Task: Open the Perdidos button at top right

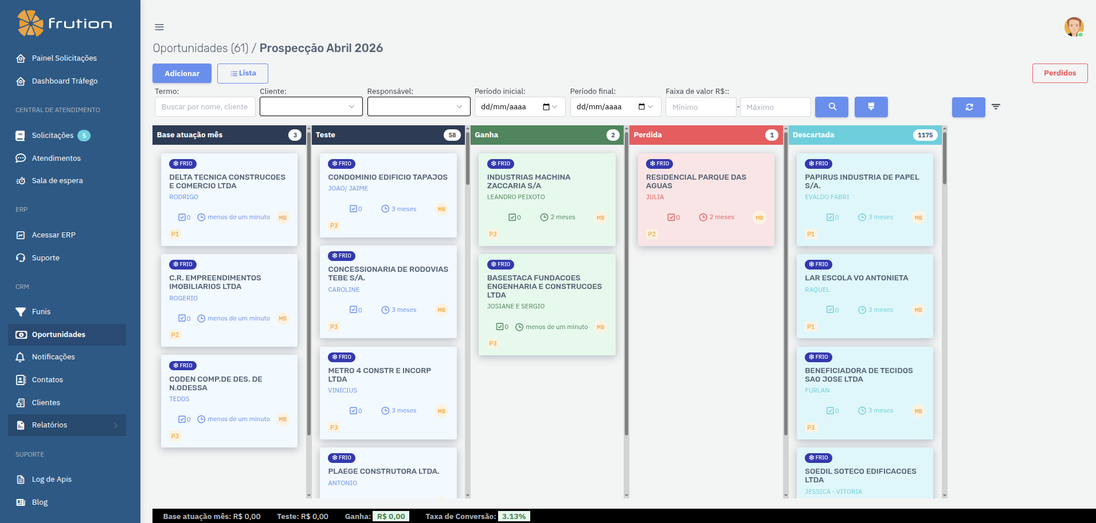Action: coord(1059,73)
